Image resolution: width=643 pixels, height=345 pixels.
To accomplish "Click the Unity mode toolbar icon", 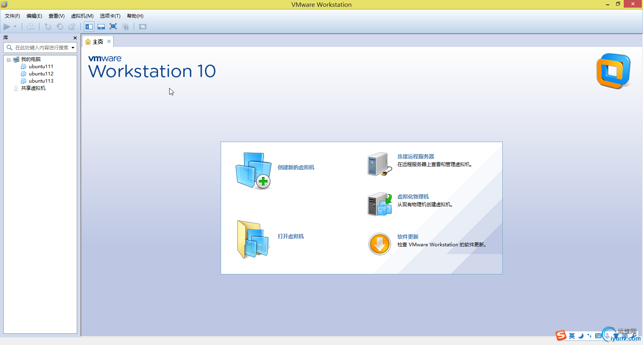I will 125,27.
